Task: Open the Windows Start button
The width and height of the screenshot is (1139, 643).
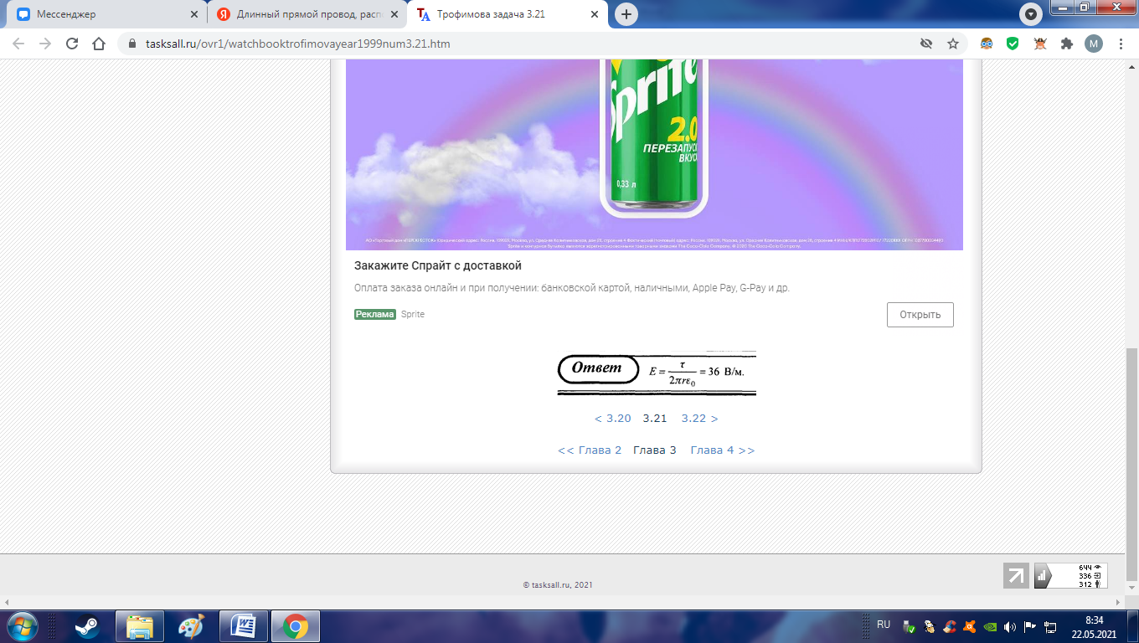Action: 22,625
